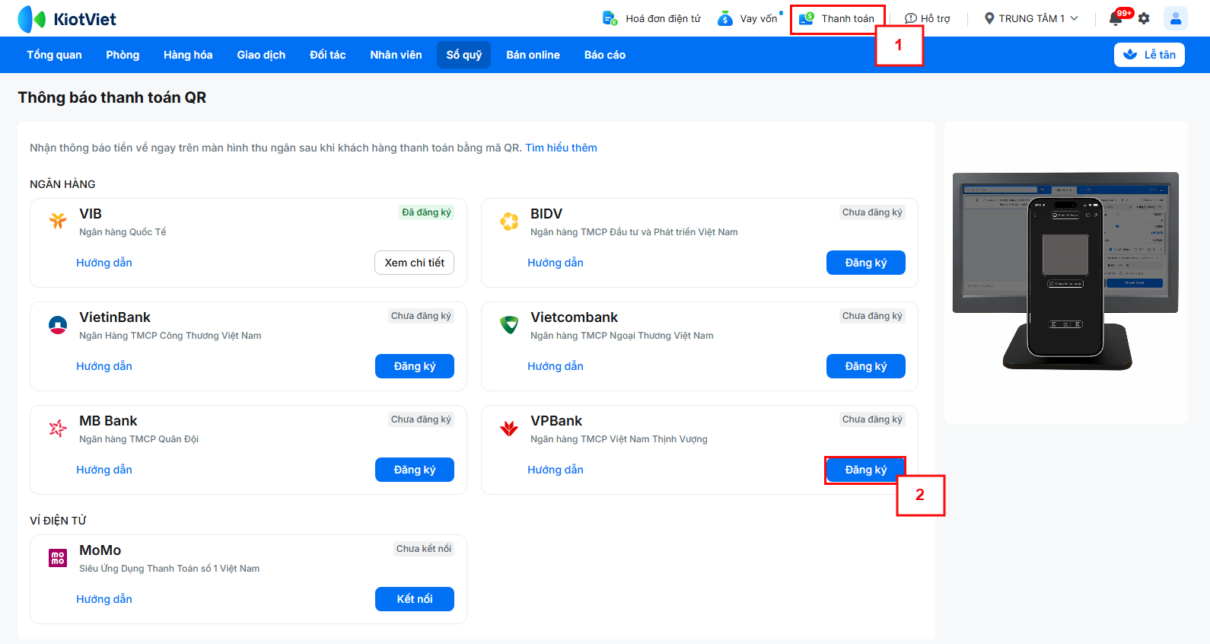Click Chưa đăng ký status on MB Bank
1210x644 pixels.
pyautogui.click(x=421, y=419)
